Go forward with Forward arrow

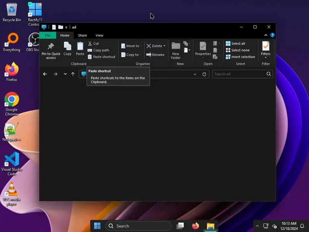[x=56, y=74]
